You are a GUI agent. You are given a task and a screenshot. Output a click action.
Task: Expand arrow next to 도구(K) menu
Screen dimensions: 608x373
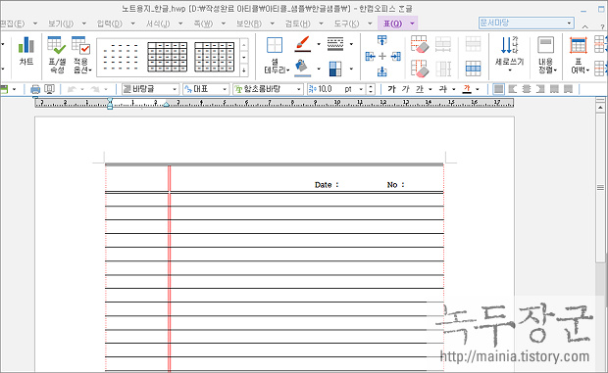(x=370, y=23)
